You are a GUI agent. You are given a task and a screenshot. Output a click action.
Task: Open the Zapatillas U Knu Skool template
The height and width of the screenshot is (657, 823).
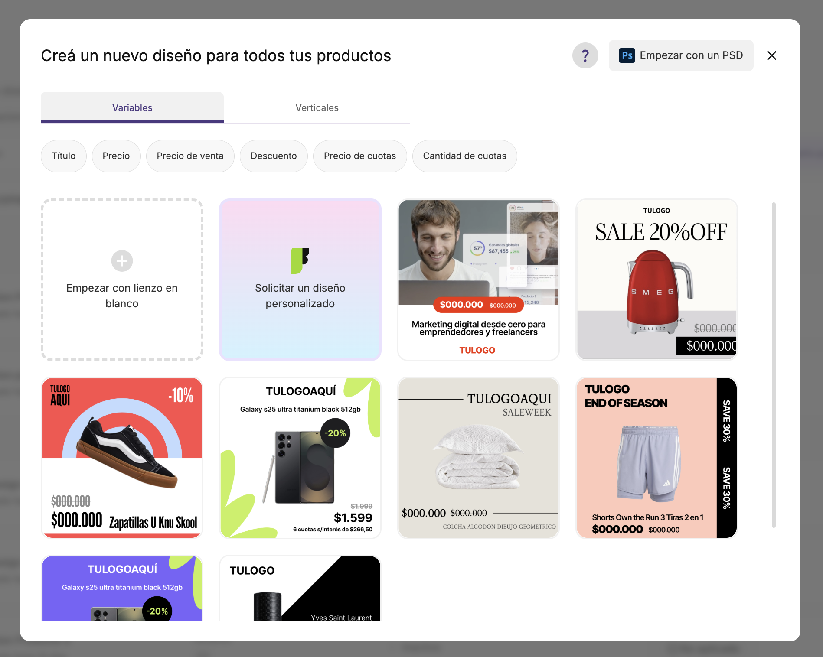122,458
